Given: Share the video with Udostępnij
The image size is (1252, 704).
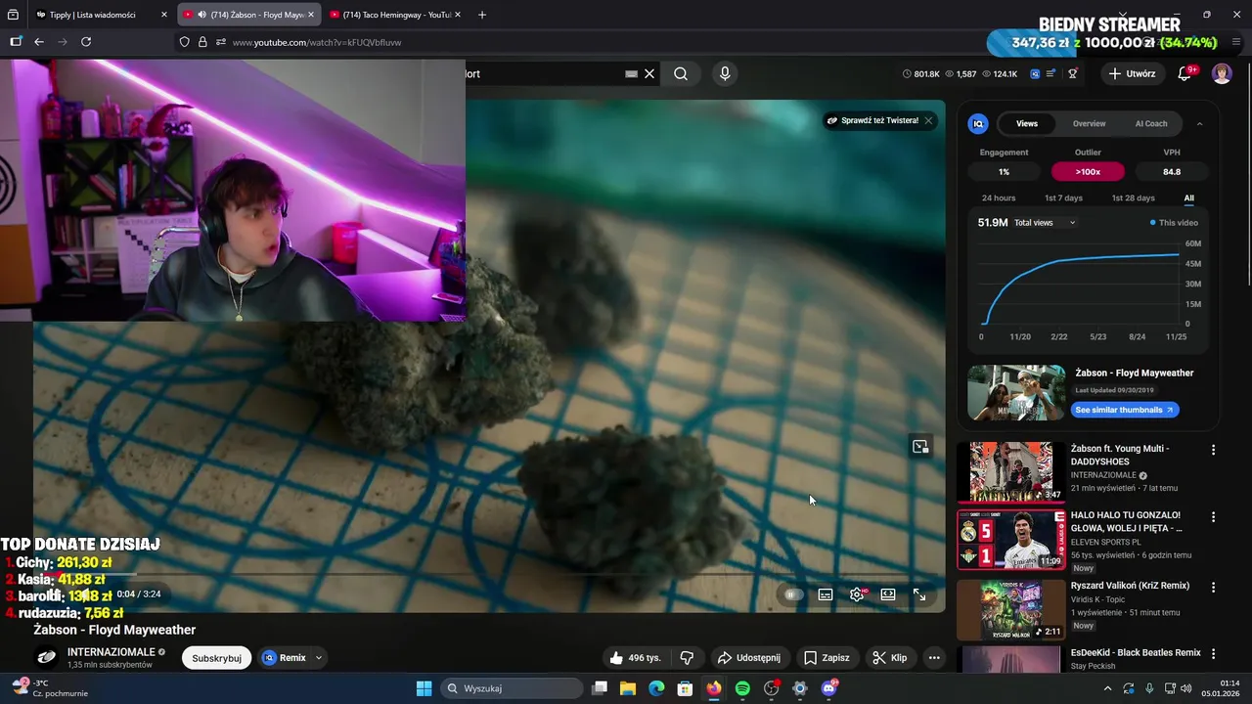Looking at the screenshot, I should (748, 658).
